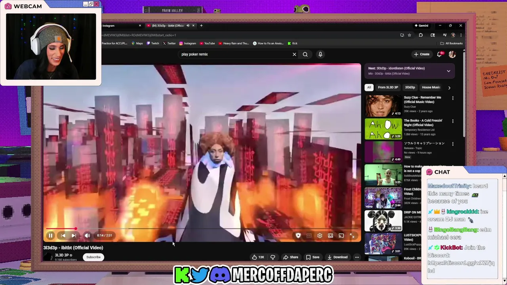Image resolution: width=507 pixels, height=285 pixels.
Task: Cast video to a TV
Action: pos(341,236)
